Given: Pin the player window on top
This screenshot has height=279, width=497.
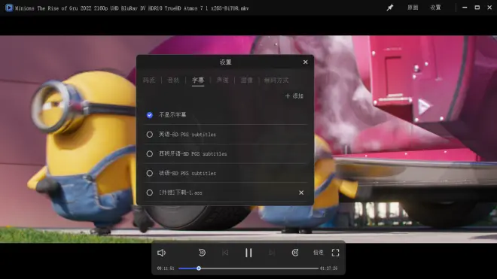Looking at the screenshot, I should (390, 8).
